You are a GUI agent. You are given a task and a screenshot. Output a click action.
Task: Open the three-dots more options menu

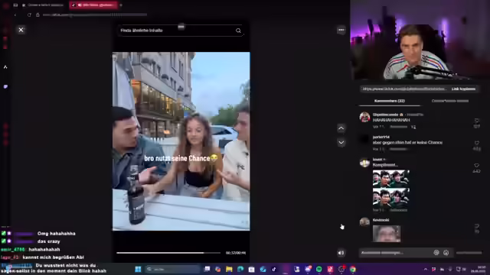[x=341, y=30]
